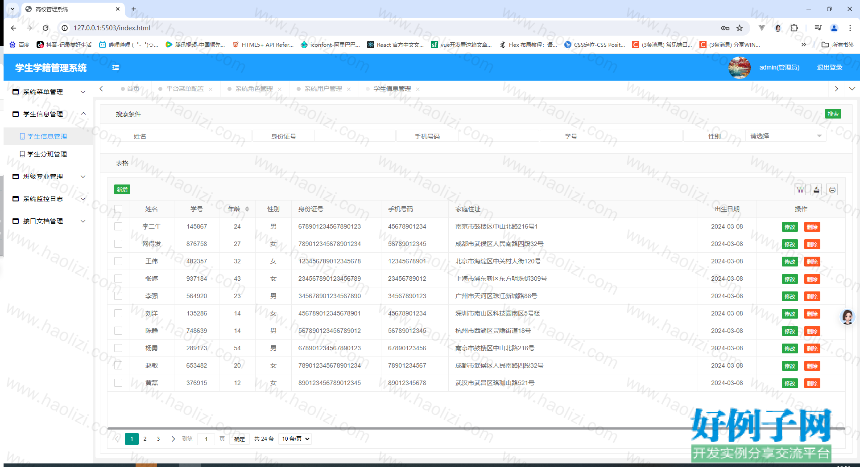Bookmark this page with star icon

[740, 28]
